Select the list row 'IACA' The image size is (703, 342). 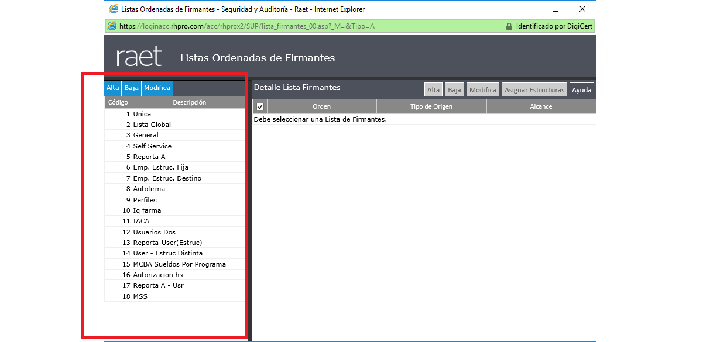[x=175, y=221]
